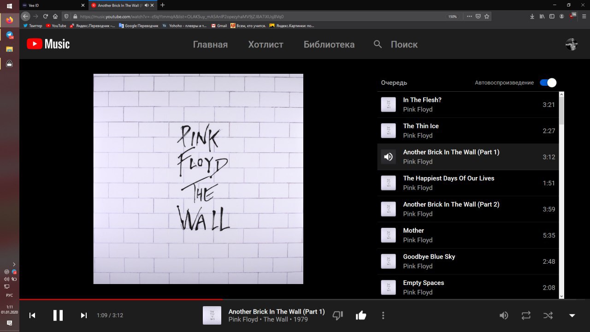Click the mini album art in player bar
The height and width of the screenshot is (332, 590).
(212, 315)
